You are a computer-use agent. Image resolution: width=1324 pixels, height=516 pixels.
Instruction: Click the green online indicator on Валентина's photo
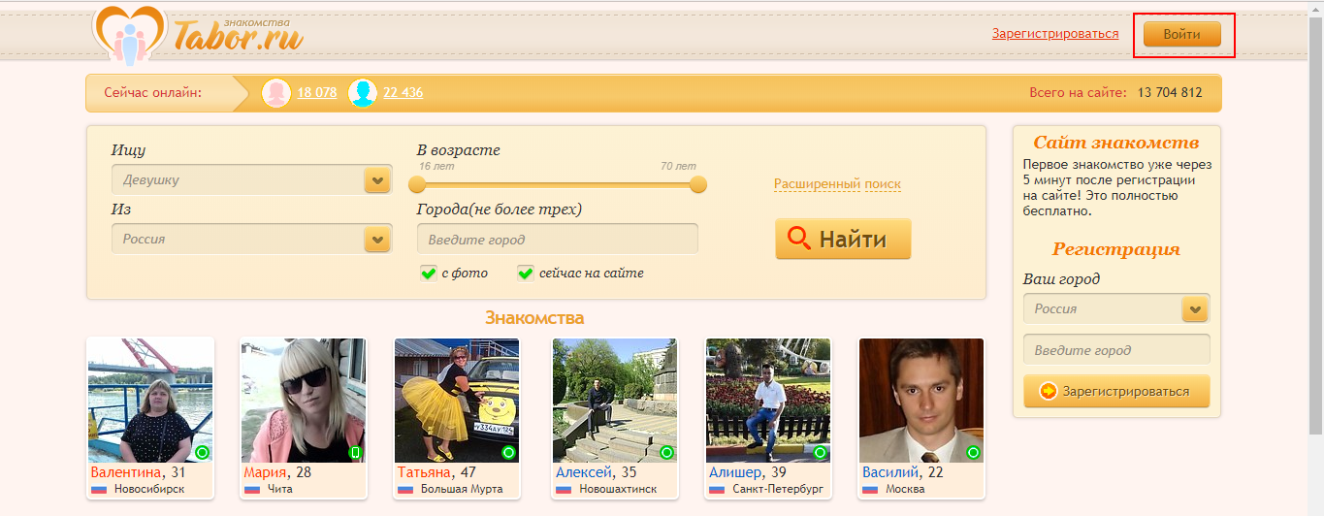(x=202, y=453)
